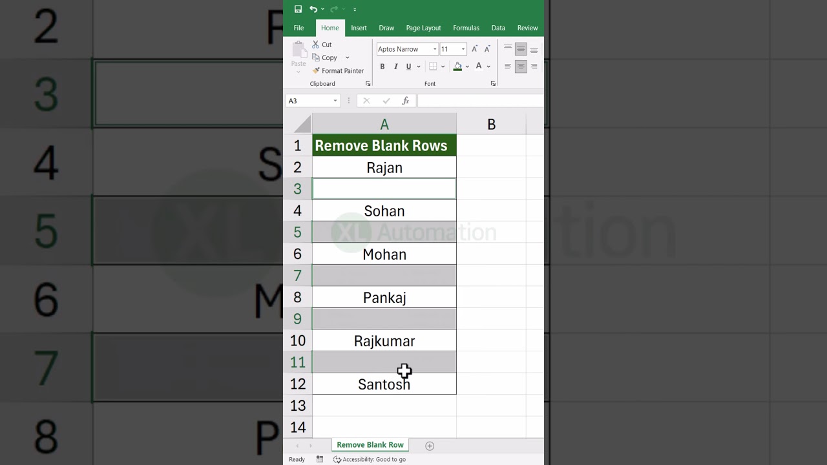Expand the Name Box dropdown
This screenshot has width=827, height=465.
(x=335, y=101)
